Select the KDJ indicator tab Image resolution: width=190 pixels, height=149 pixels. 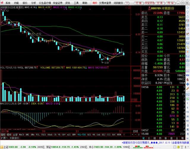tap(103, 134)
